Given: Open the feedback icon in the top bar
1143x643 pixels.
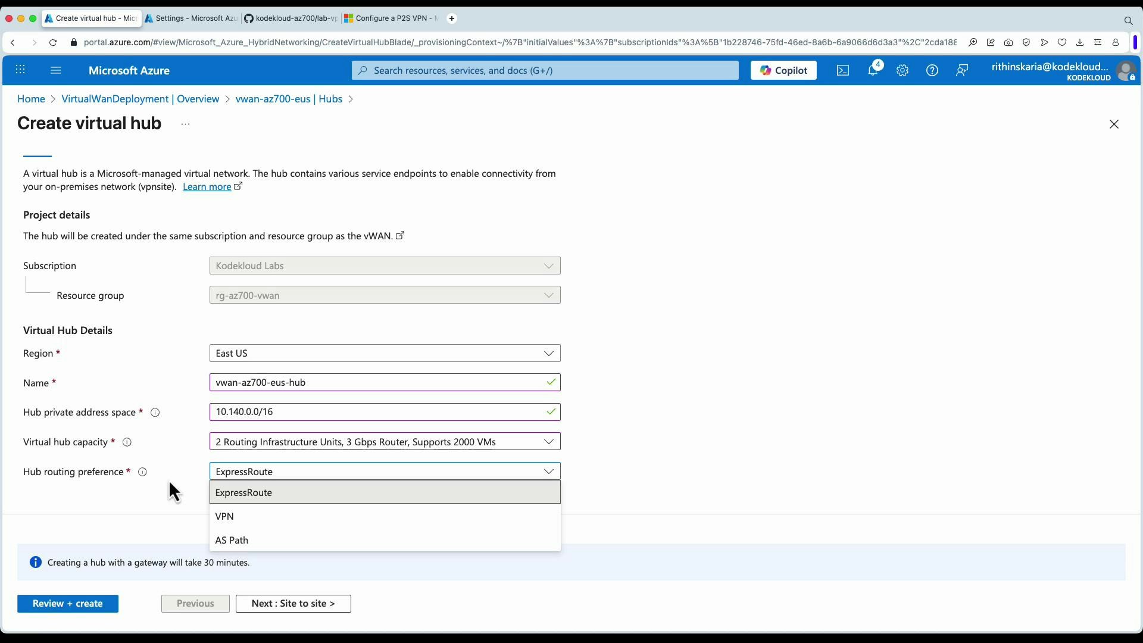Looking at the screenshot, I should point(962,70).
